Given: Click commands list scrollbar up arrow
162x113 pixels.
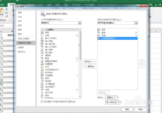Looking at the screenshot, I should pos(80,30).
